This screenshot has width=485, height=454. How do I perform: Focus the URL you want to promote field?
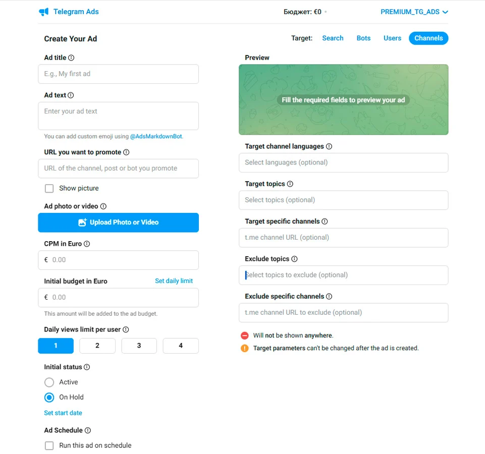click(x=118, y=168)
